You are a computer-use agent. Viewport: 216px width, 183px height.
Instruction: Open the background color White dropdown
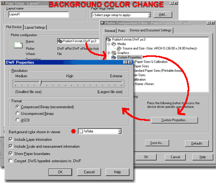click(119, 131)
